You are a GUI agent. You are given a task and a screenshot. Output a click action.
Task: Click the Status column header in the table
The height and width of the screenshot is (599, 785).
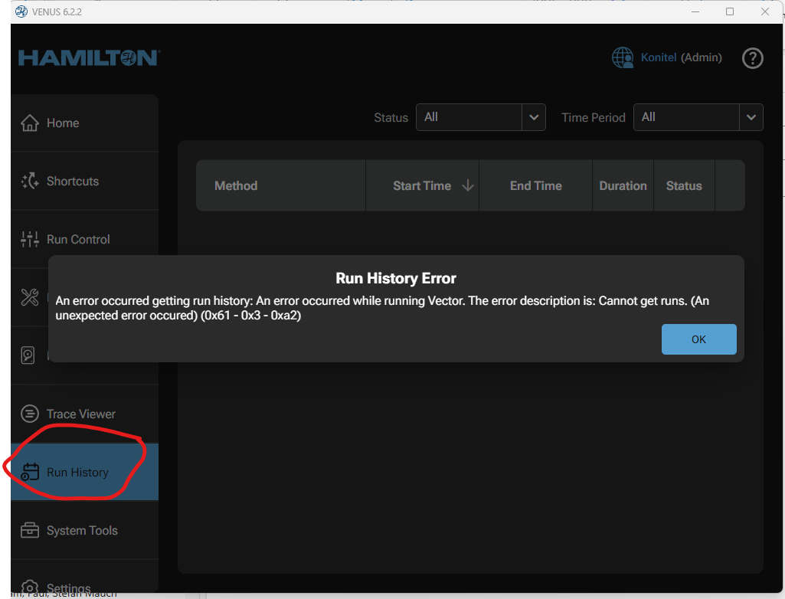tap(684, 186)
